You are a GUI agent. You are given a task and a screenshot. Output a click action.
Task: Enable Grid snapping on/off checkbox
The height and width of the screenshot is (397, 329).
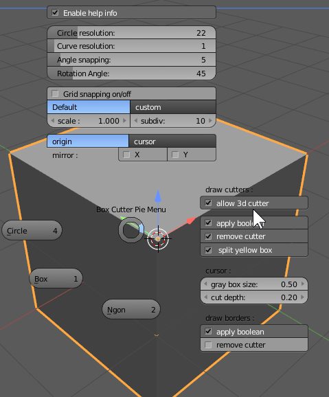click(55, 93)
